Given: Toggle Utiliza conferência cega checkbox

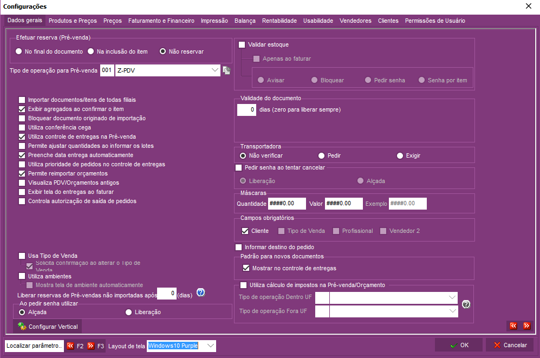Looking at the screenshot, I should click(x=22, y=127).
